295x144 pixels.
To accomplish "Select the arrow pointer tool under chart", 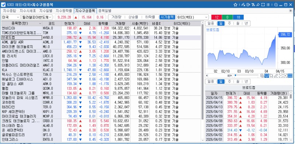I will tap(271, 75).
